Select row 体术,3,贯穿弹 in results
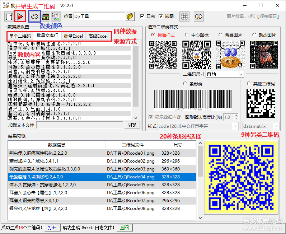This screenshot has width=286, height=234. 102,185
